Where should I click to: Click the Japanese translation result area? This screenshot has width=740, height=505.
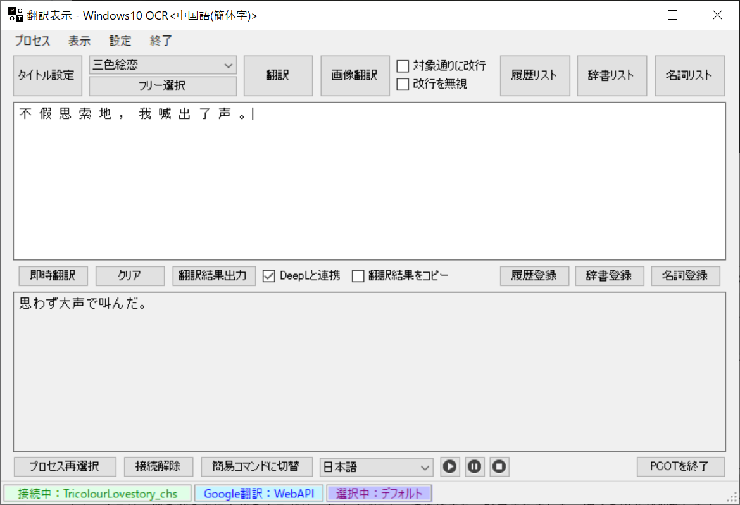(370, 372)
